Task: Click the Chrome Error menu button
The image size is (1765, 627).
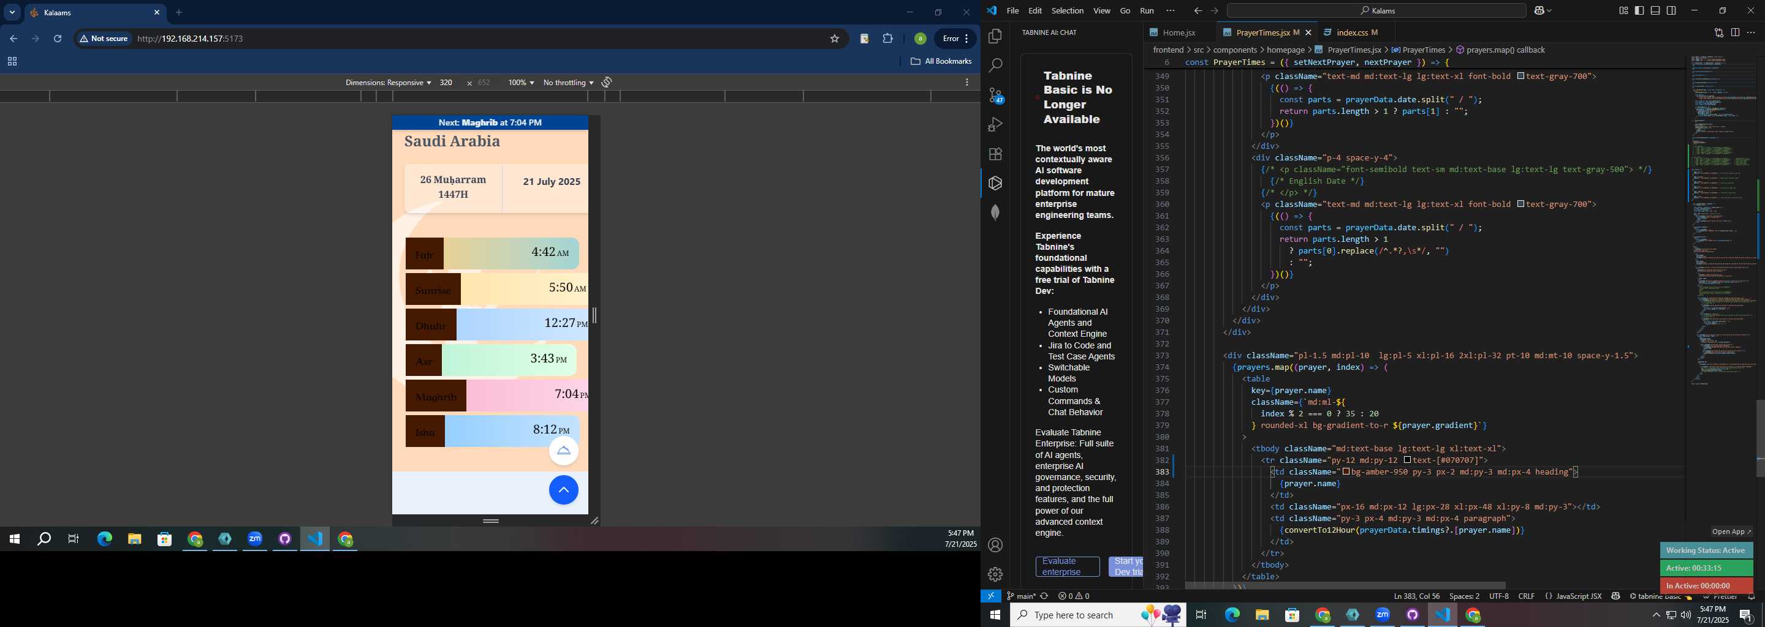Action: tap(956, 39)
